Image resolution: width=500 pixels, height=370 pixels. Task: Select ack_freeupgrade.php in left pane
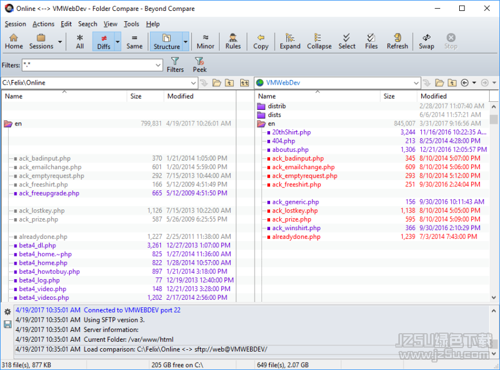pyautogui.click(x=49, y=193)
